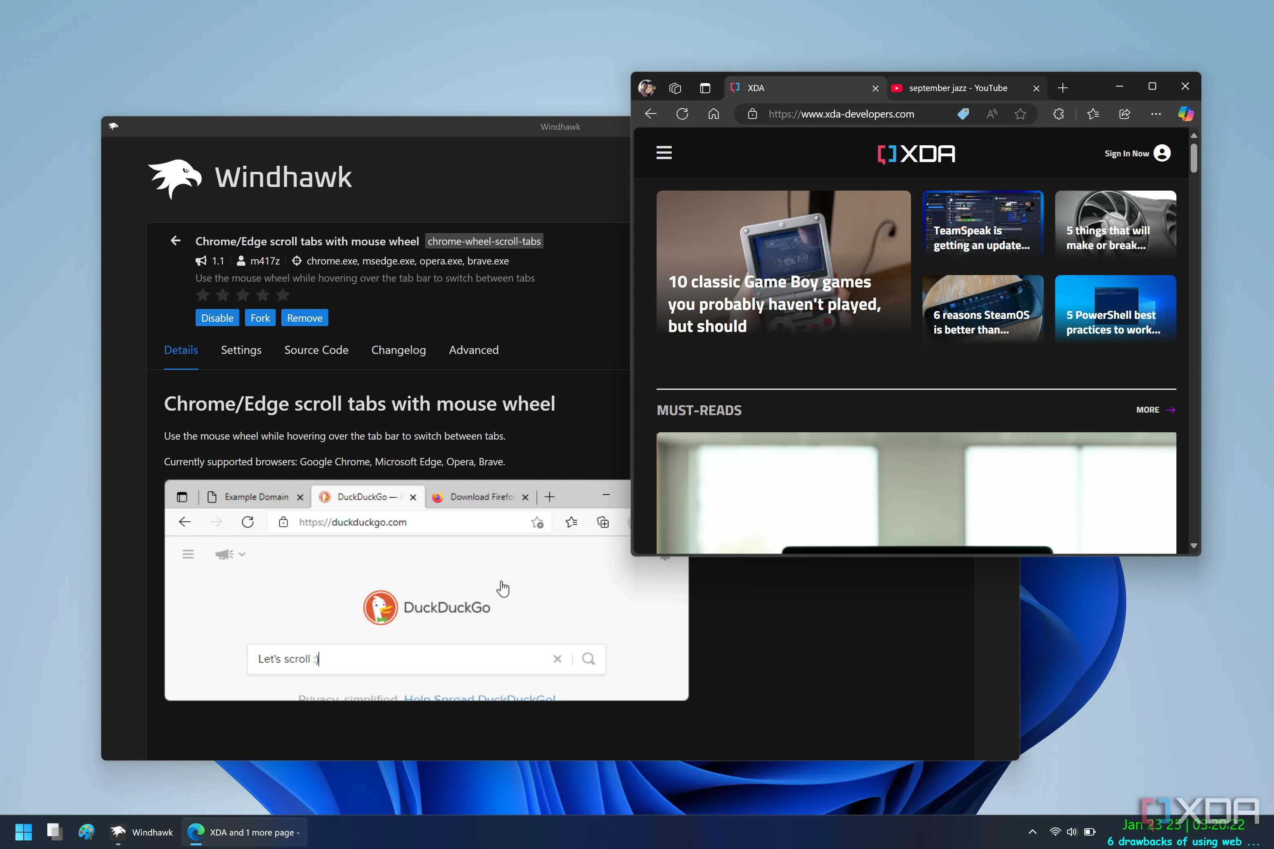
Task: Disable the chrome-wheel-scroll-tabs mod
Action: click(x=217, y=317)
